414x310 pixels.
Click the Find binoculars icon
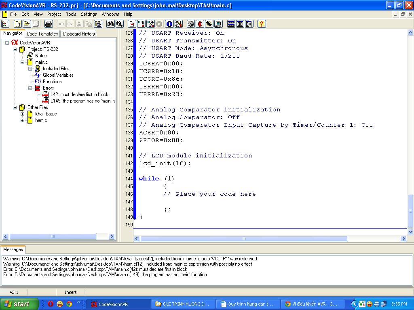(110, 24)
